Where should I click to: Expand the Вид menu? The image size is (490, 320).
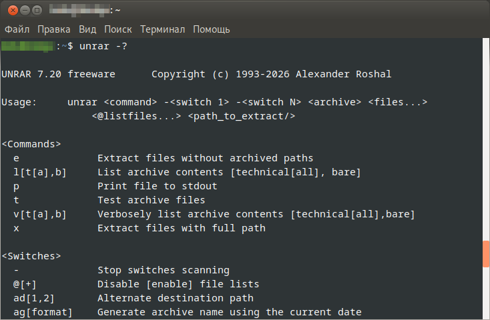pyautogui.click(x=87, y=29)
